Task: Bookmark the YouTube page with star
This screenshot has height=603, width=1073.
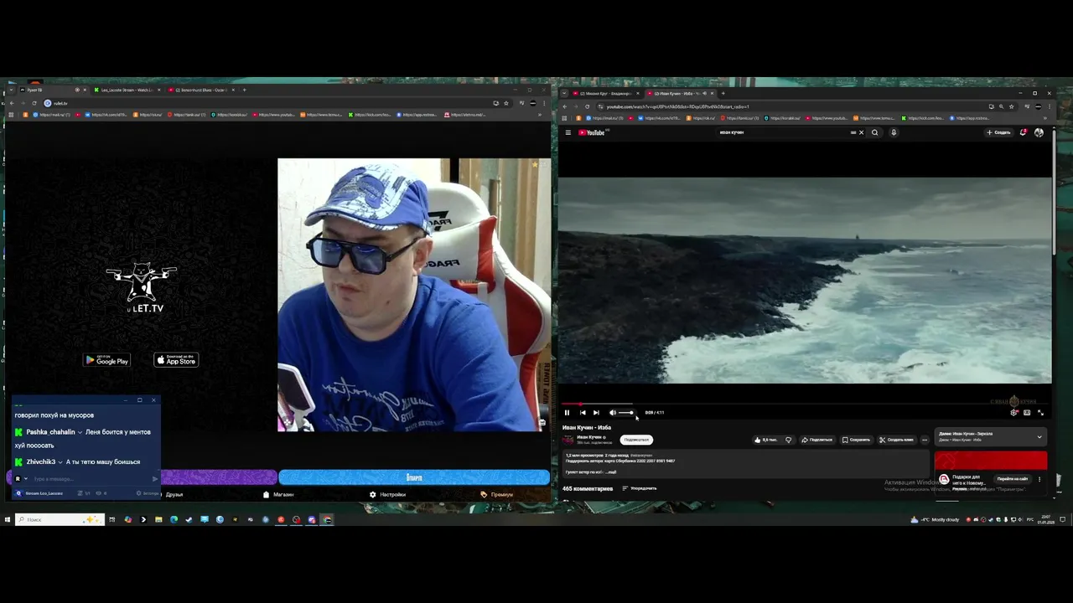Action: [x=1011, y=106]
